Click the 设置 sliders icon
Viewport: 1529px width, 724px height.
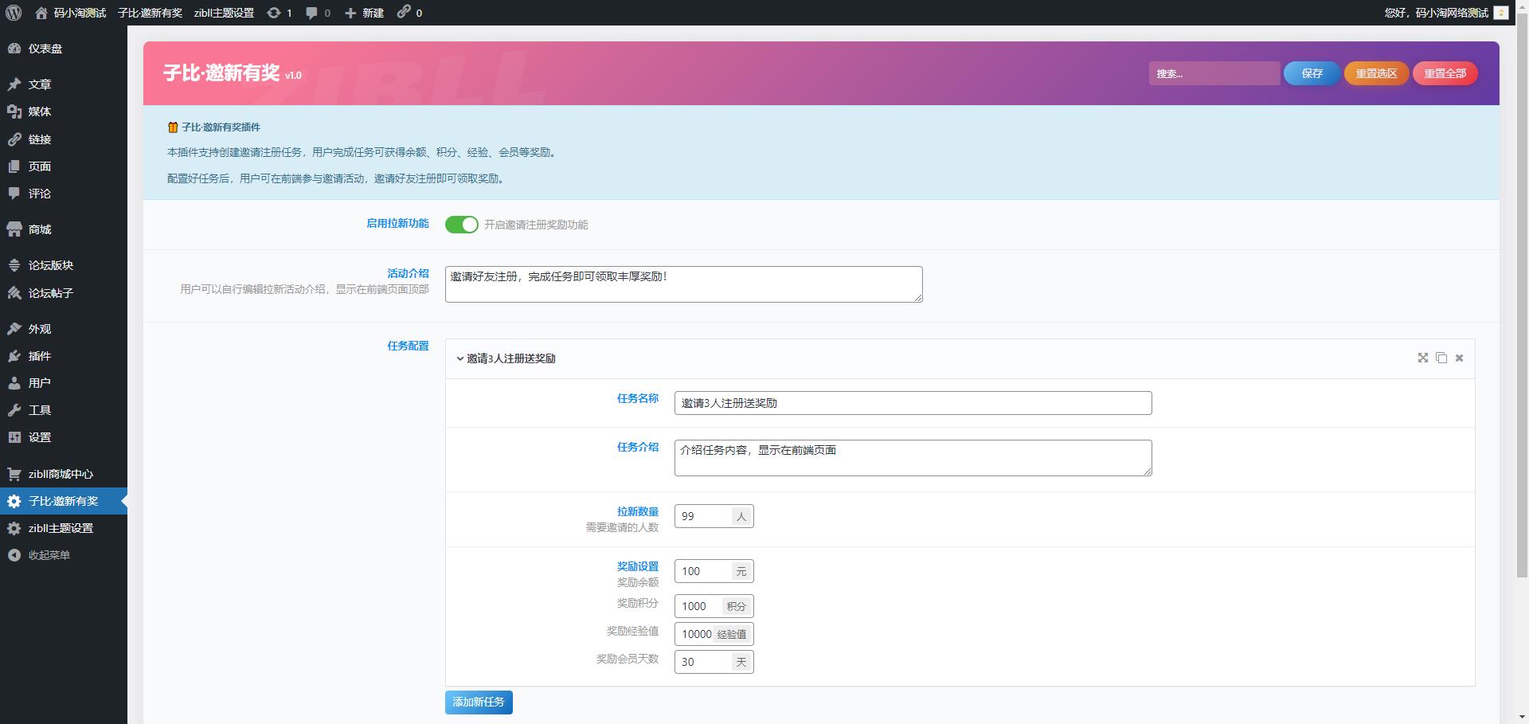coord(14,437)
